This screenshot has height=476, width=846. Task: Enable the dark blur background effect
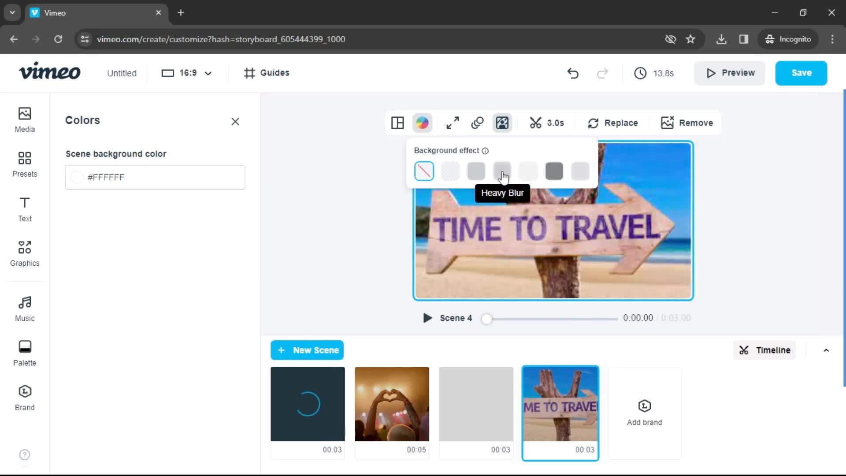coord(554,170)
